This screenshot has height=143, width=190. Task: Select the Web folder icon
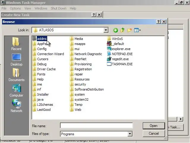pos(72,110)
